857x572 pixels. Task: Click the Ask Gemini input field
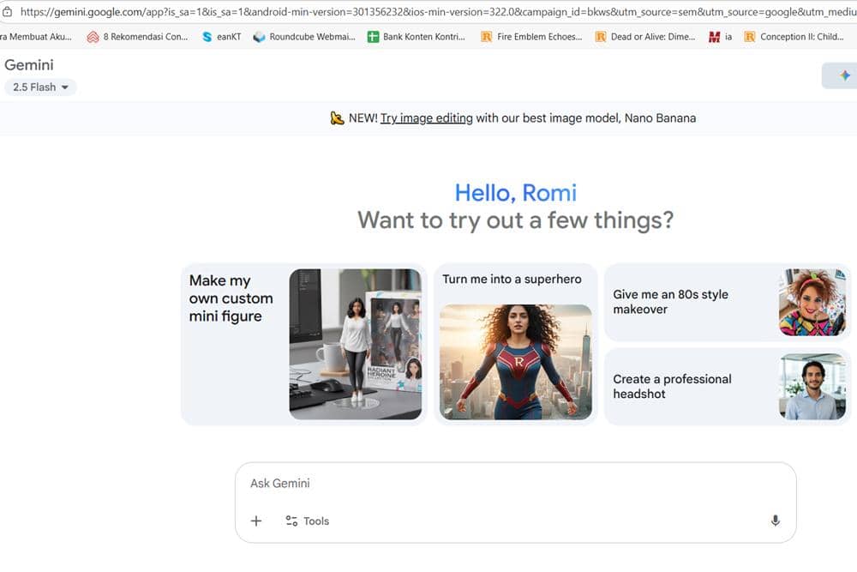click(514, 484)
